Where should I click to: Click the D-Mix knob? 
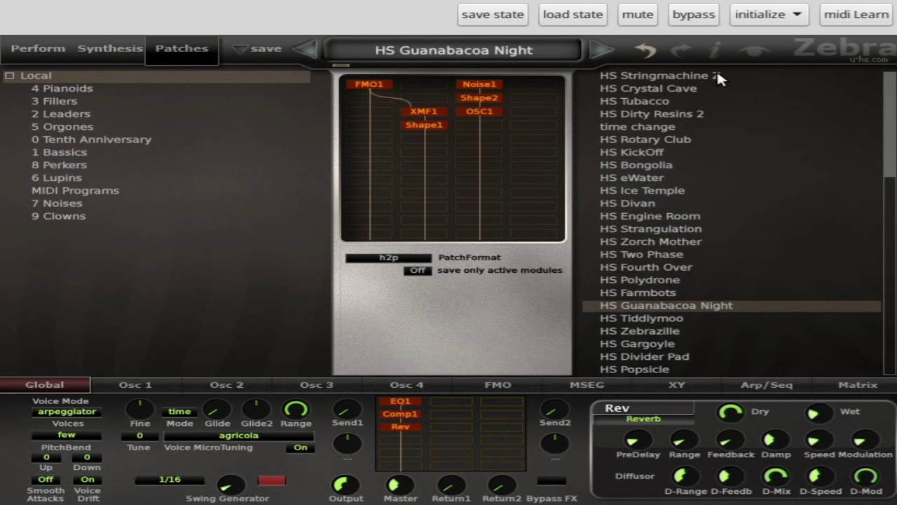point(776,477)
